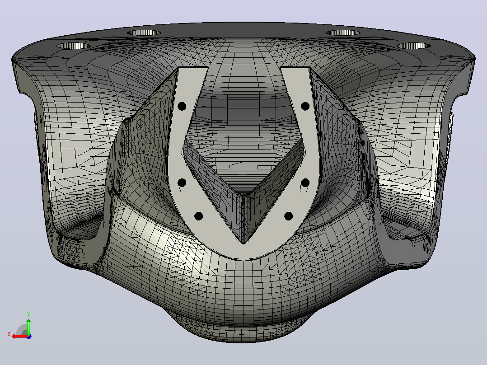Pick the rightmost bolt hole on the top flange
This screenshot has width=487, height=365.
pos(414,46)
